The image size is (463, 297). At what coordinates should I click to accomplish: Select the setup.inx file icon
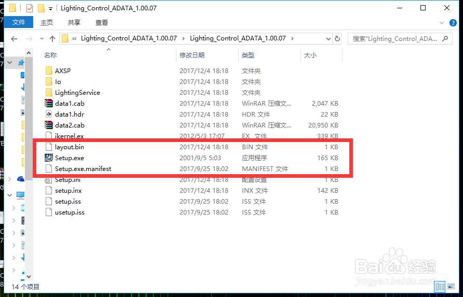49,191
